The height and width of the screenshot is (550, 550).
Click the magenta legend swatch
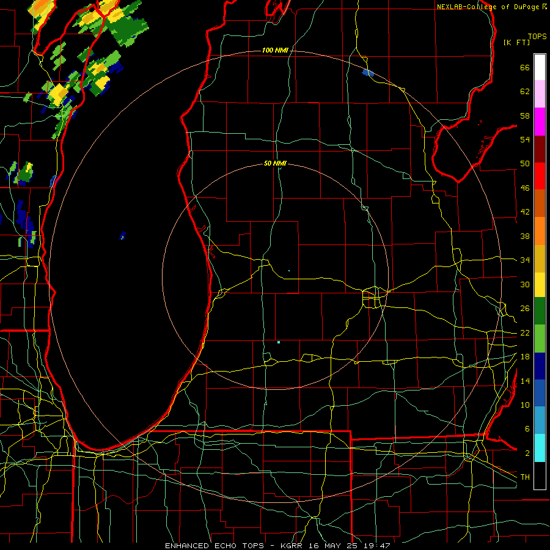click(x=540, y=122)
